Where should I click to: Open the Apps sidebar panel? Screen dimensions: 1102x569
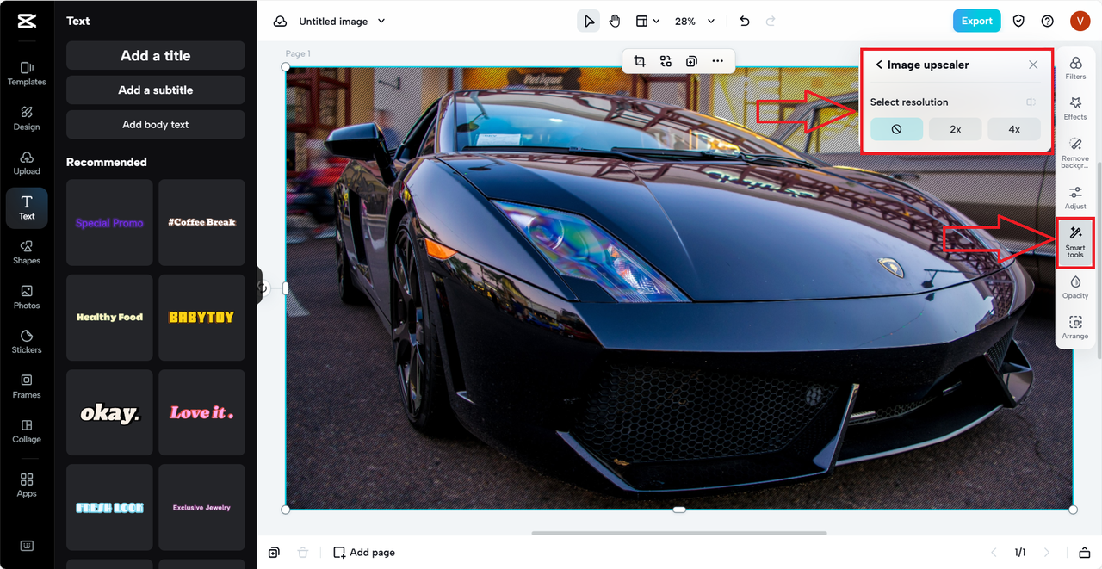27,485
